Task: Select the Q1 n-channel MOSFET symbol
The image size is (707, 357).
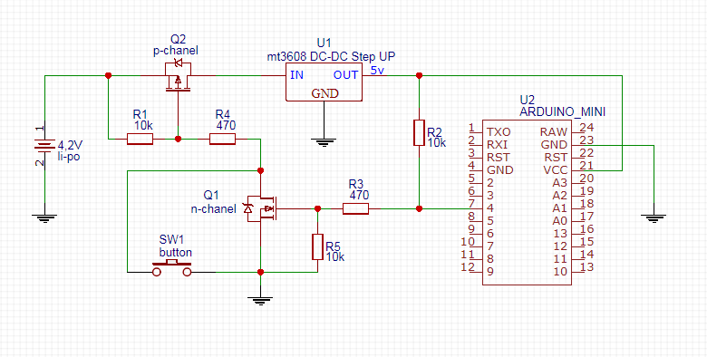Action: click(261, 208)
